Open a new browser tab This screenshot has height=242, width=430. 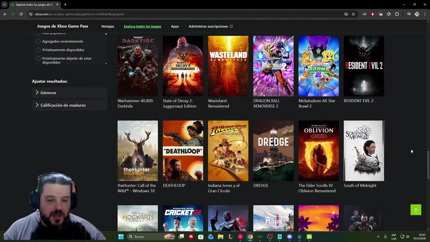coord(65,5)
